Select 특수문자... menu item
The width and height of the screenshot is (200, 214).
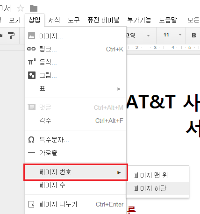(76, 140)
